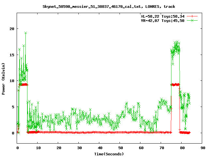Click the y-axis tick label '5'
209x157 pixels.
coord(13,107)
